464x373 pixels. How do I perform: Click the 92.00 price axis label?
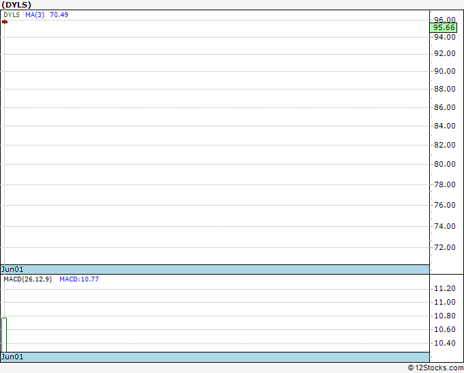pyautogui.click(x=444, y=53)
